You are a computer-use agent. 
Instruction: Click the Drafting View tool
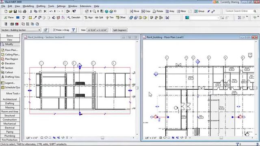11,77
